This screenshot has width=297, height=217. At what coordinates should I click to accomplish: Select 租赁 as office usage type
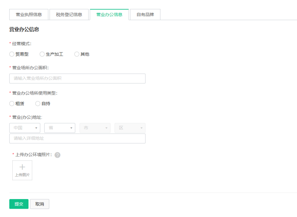12,103
